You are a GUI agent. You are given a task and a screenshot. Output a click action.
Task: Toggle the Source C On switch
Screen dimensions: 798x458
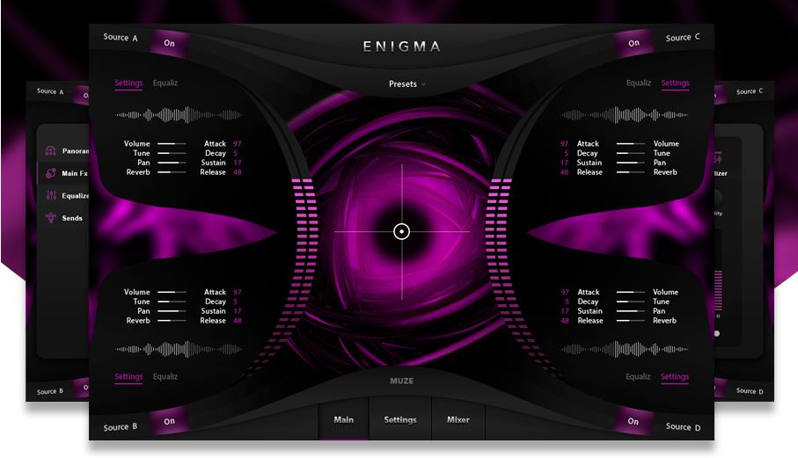pos(633,43)
